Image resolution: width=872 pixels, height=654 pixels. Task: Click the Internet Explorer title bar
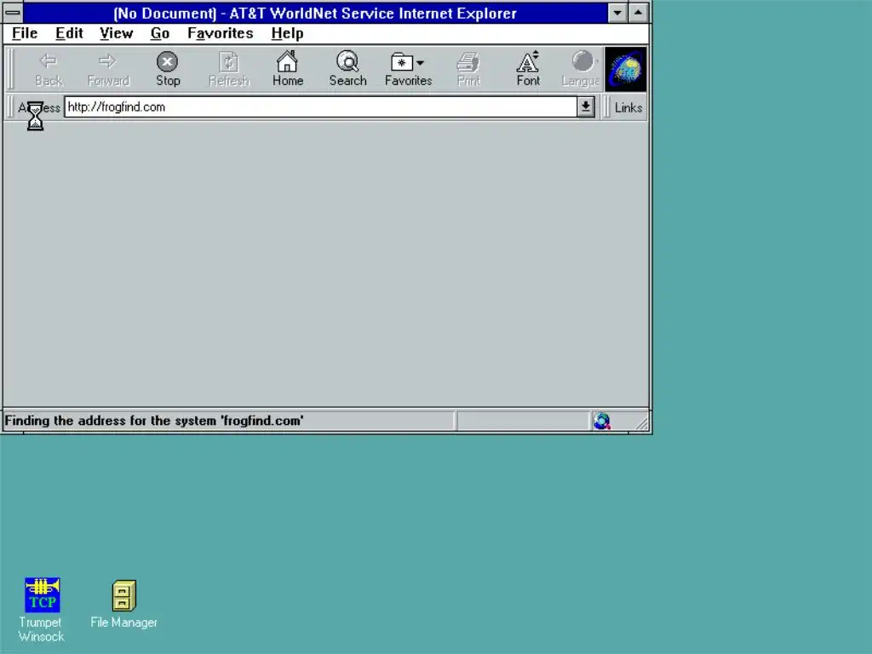(315, 13)
